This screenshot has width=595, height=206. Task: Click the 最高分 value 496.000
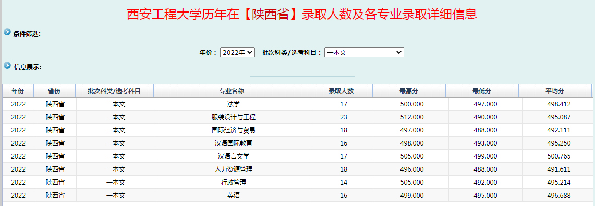pos(412,169)
